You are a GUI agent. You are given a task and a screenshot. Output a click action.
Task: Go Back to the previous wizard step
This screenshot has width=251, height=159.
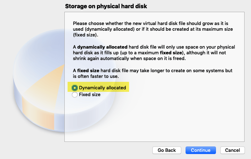pyautogui.click(x=167, y=150)
